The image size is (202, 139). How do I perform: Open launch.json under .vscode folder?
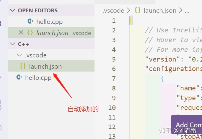51,66
